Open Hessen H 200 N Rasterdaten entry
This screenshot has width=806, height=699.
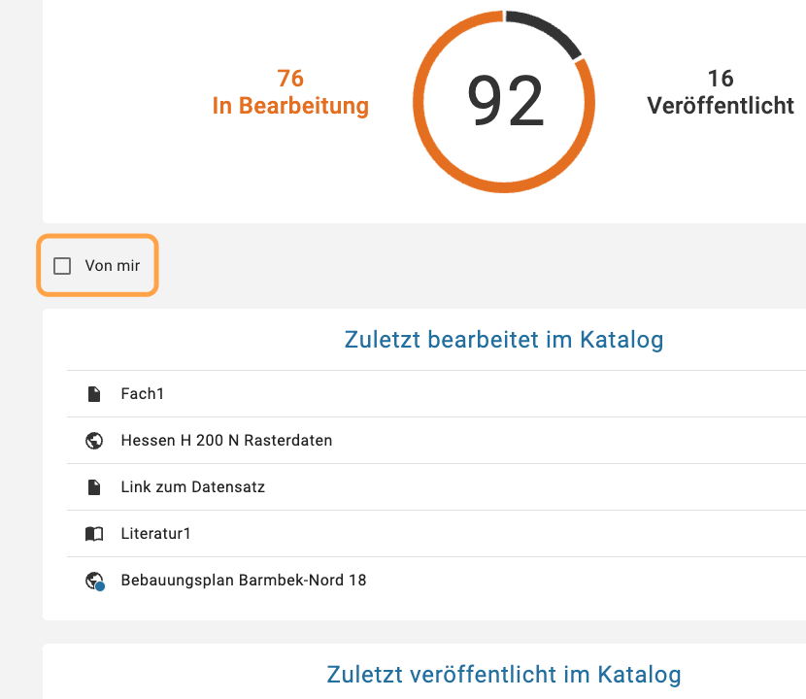coord(226,441)
